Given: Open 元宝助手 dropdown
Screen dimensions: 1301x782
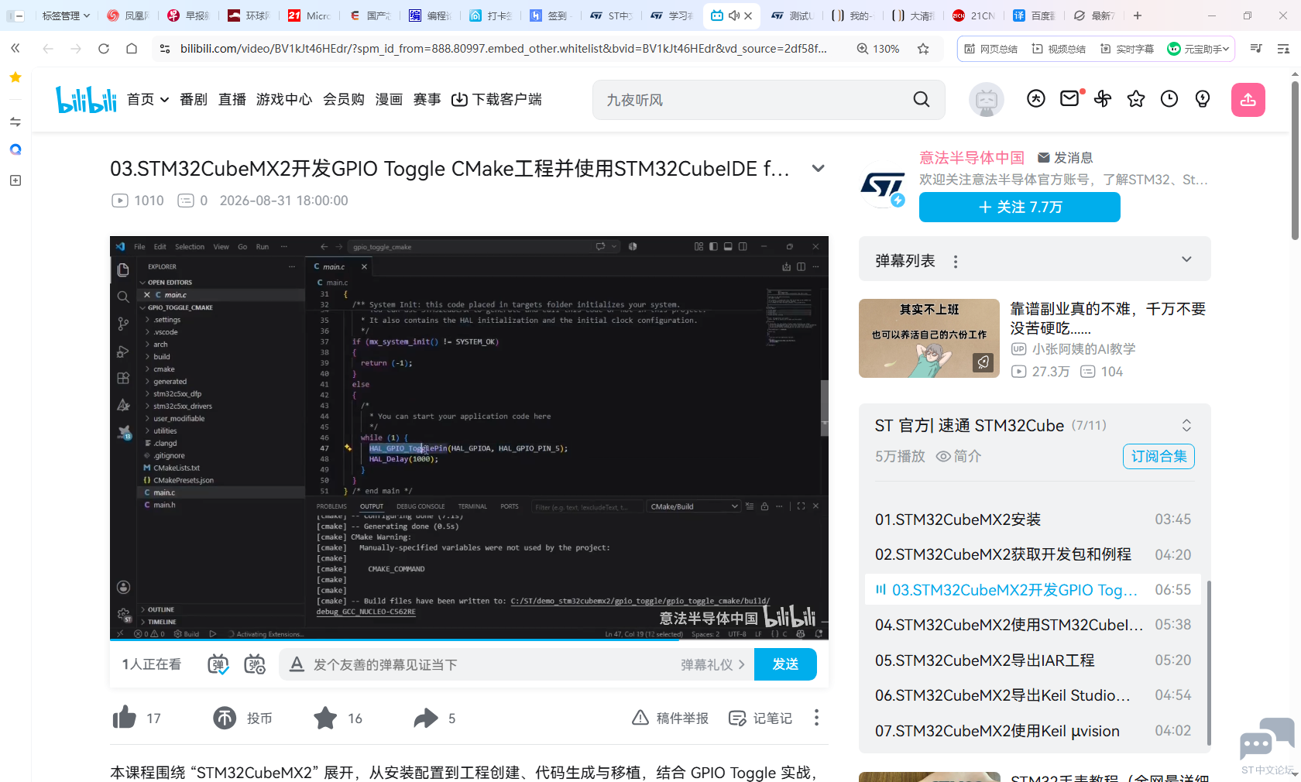Looking at the screenshot, I should click(1197, 49).
